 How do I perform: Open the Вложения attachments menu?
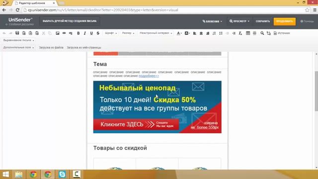(212, 21)
